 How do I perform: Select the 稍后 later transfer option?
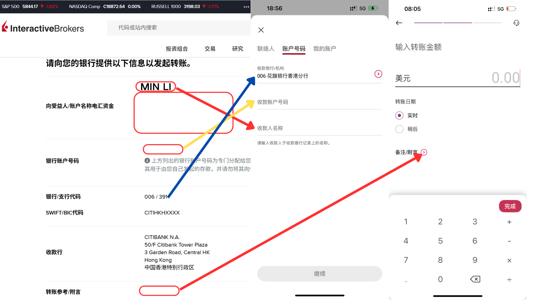pos(399,129)
